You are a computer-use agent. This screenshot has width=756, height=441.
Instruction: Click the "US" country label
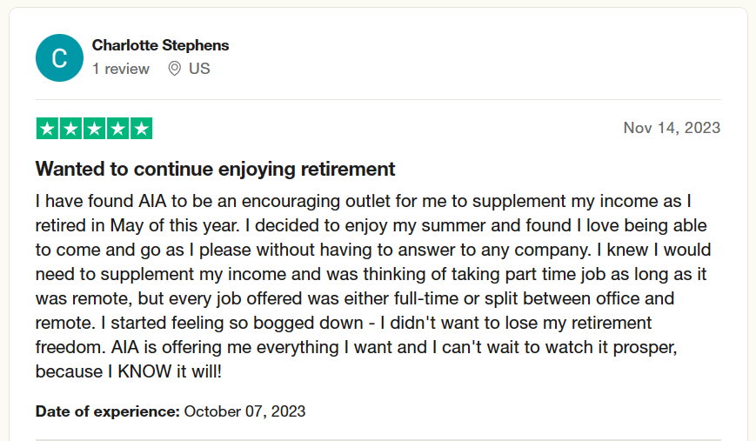[x=199, y=69]
